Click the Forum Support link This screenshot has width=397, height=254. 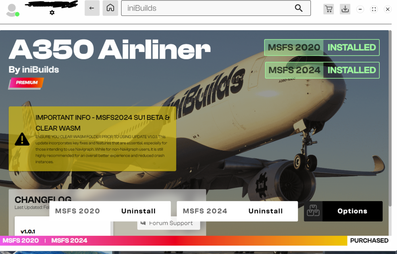coord(169,223)
